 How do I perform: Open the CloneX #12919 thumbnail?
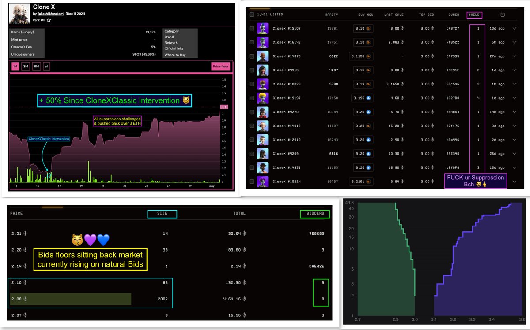point(263,140)
